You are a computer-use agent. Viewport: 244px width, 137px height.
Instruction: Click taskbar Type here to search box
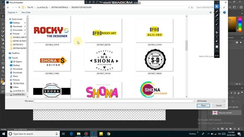34,134
